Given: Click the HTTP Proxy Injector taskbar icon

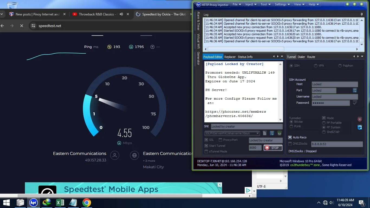Looking at the screenshot, I should [x=34, y=203].
